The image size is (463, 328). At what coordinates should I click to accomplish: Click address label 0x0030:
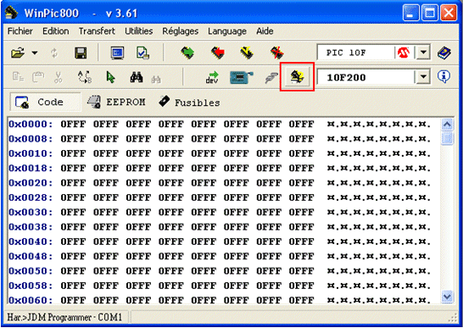tap(31, 212)
